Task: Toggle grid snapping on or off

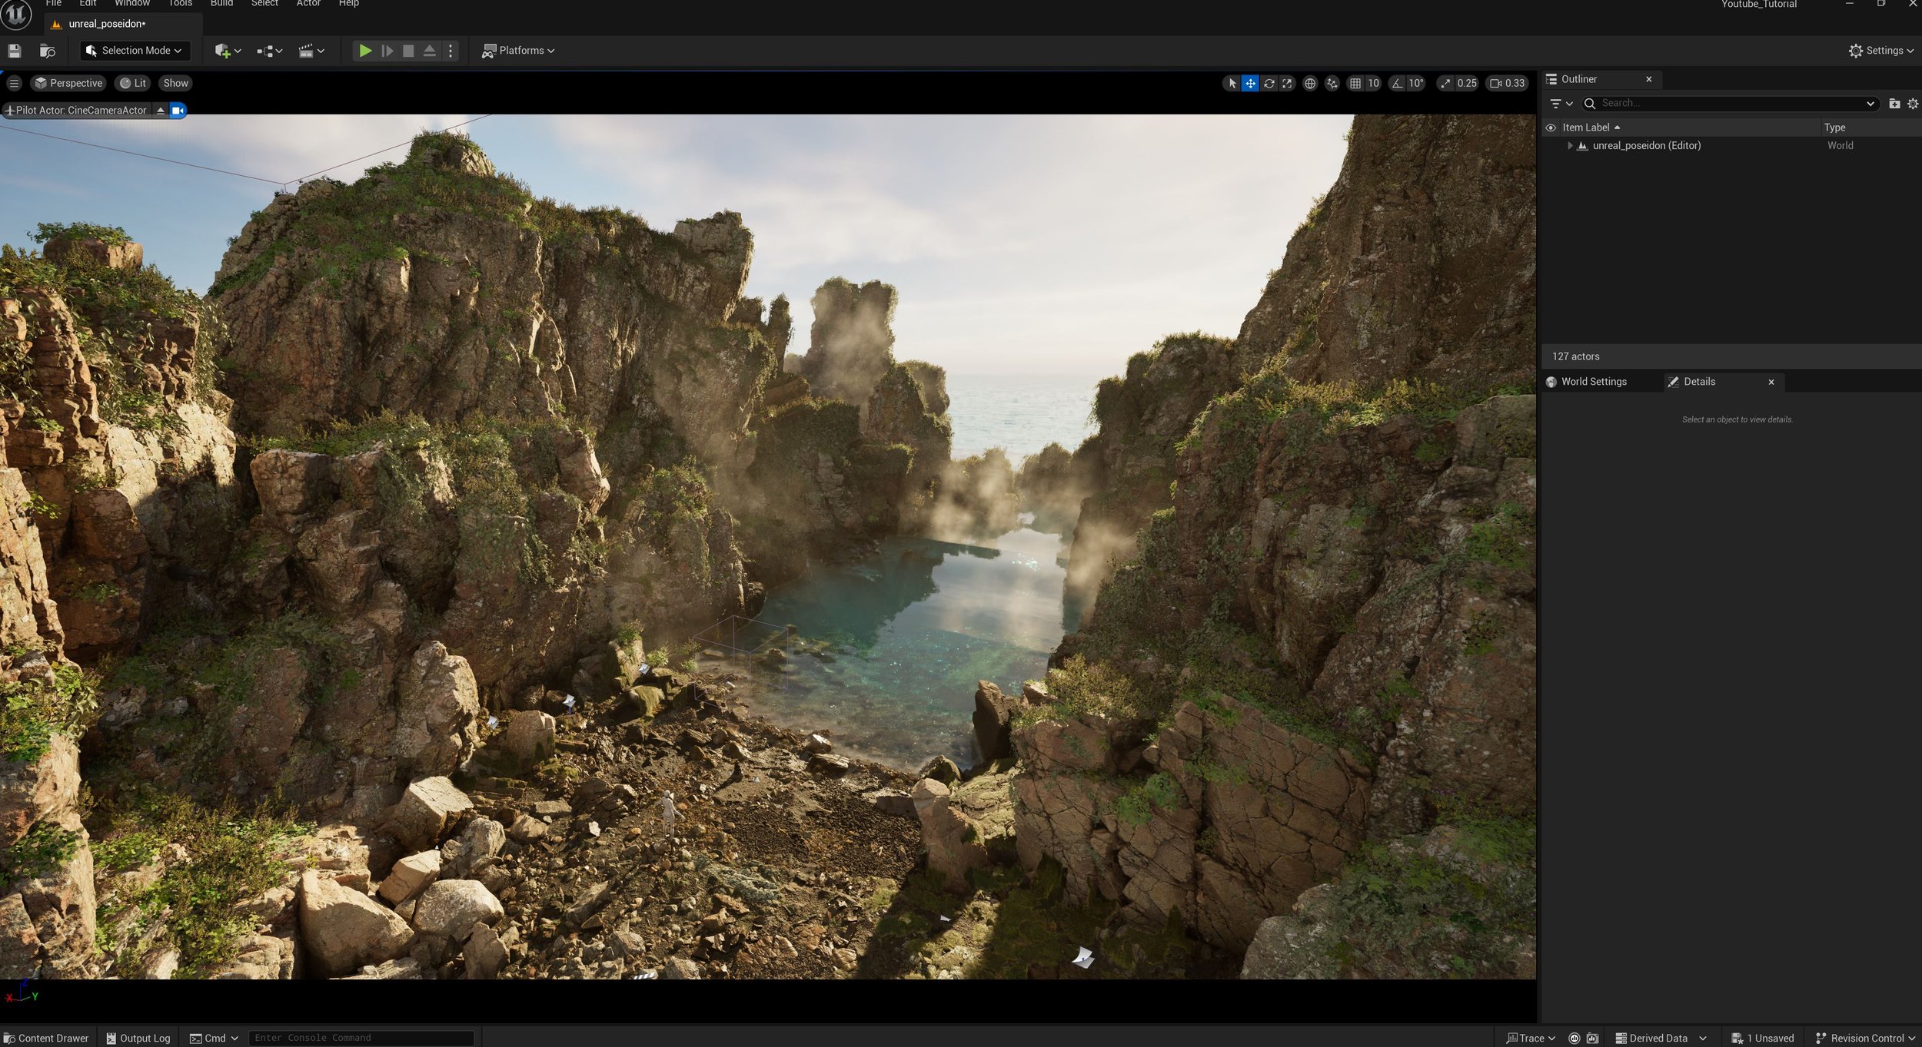Action: pyautogui.click(x=1355, y=83)
